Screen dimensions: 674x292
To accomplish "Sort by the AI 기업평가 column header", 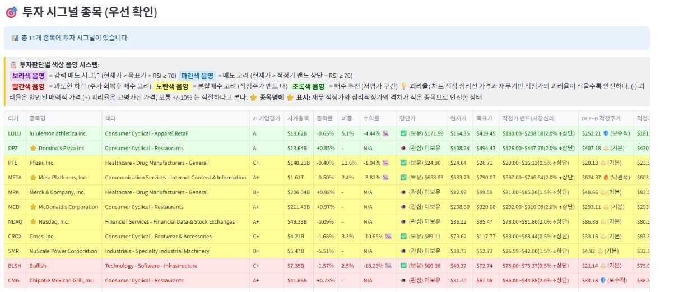I will (266, 119).
